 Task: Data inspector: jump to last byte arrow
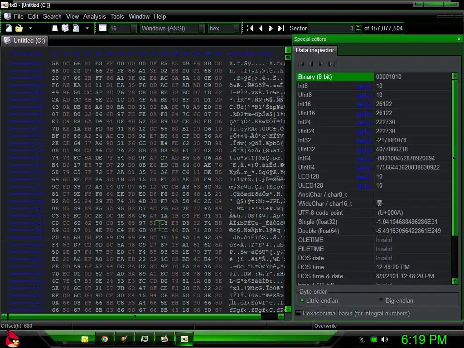click(331, 63)
